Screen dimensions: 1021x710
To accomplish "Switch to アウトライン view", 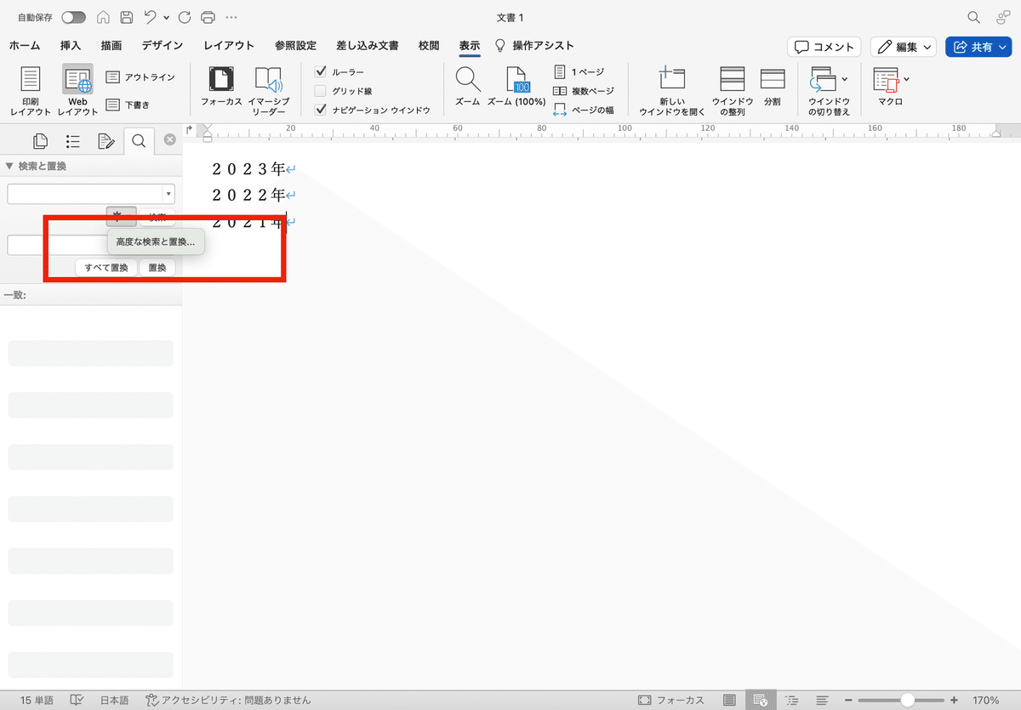I will [x=140, y=77].
